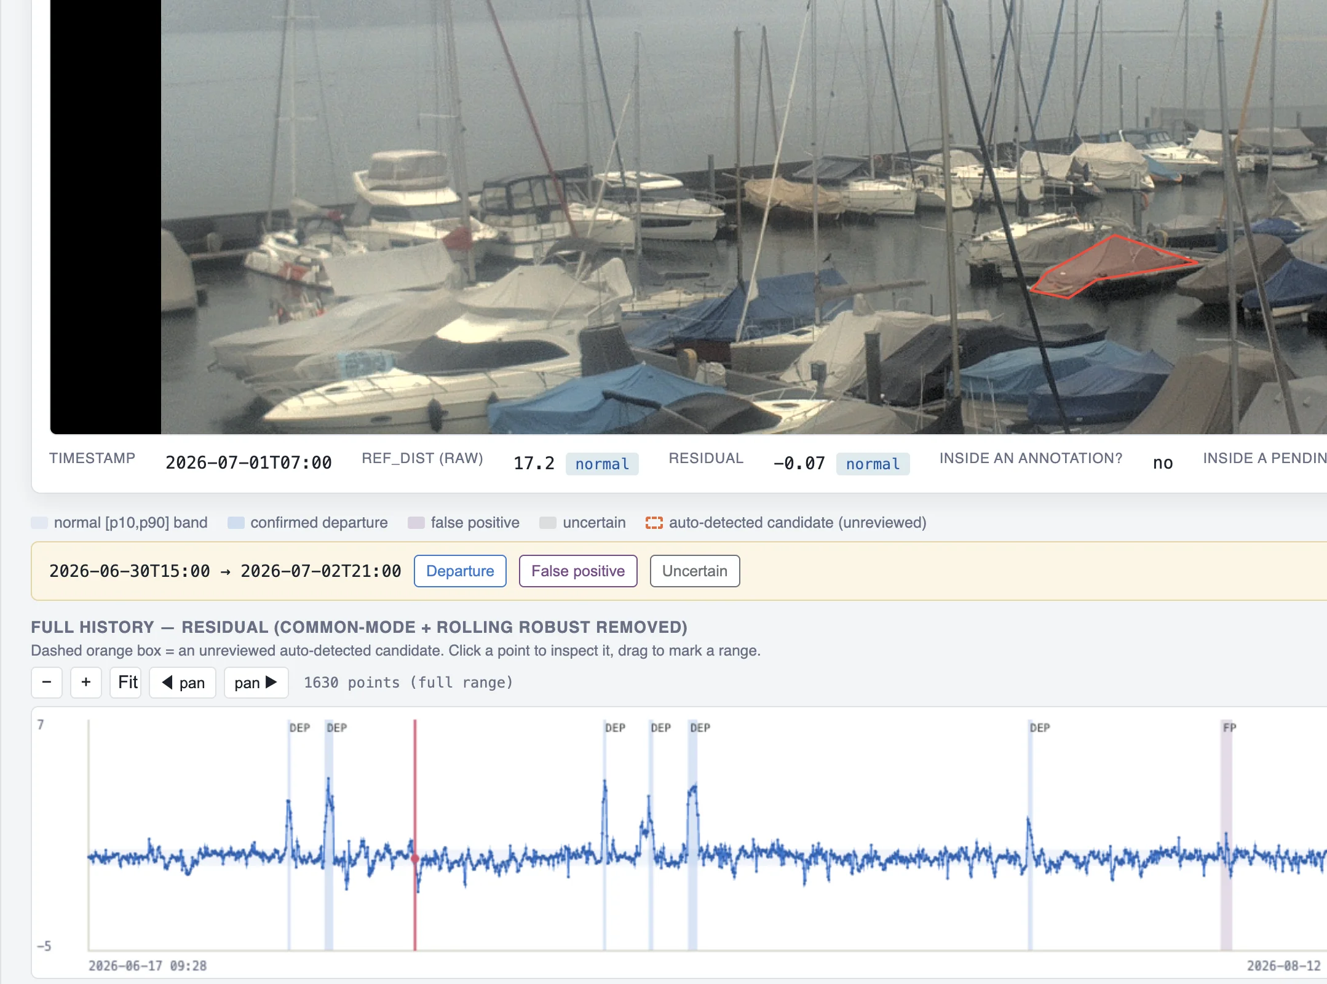The width and height of the screenshot is (1327, 984).
Task: Click the 'normal' badge beside -0.07
Action: click(x=873, y=464)
